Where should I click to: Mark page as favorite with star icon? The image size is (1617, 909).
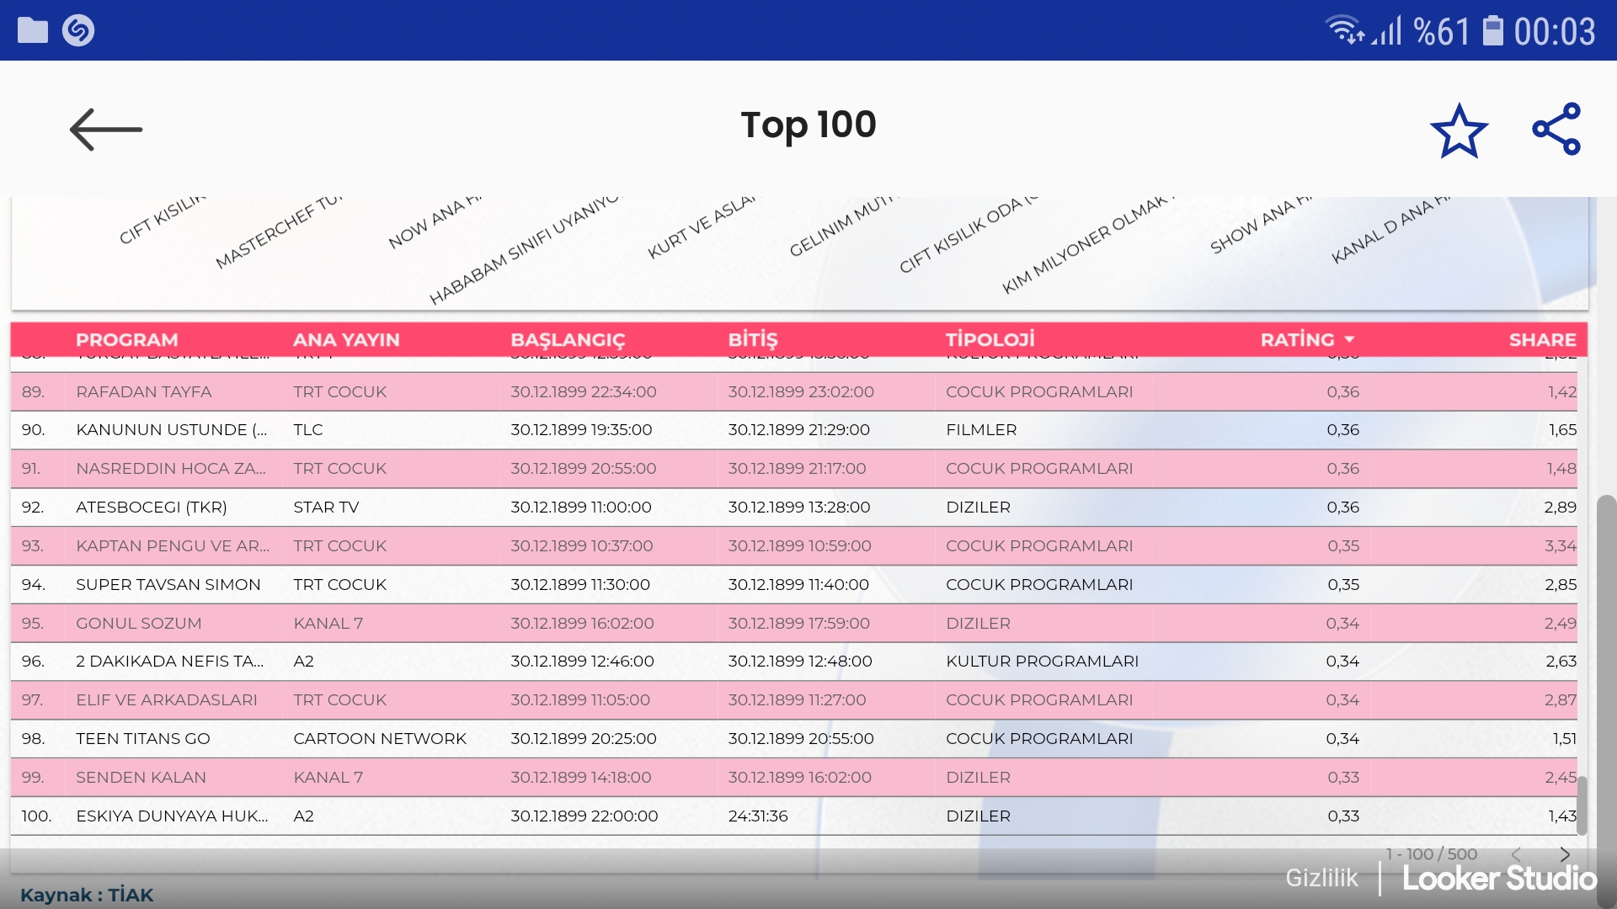pos(1459,131)
